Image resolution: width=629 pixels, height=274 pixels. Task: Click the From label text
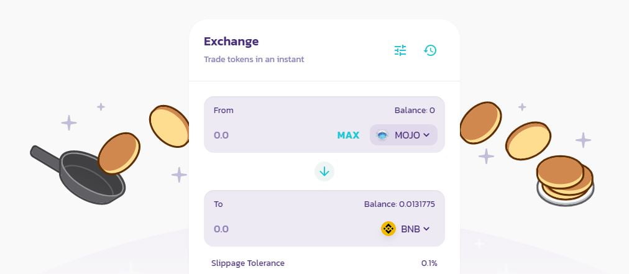(x=224, y=111)
